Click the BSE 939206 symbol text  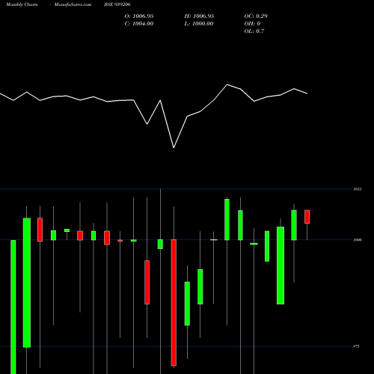click(117, 4)
